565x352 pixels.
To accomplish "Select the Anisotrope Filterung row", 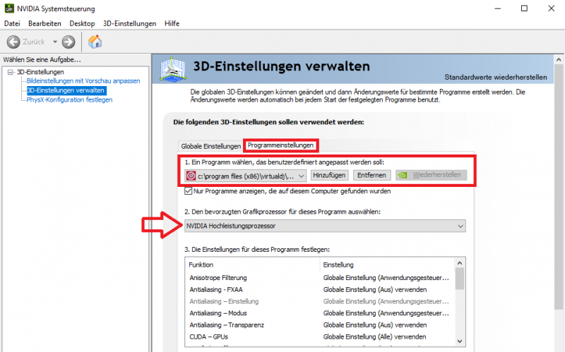I will [x=320, y=278].
